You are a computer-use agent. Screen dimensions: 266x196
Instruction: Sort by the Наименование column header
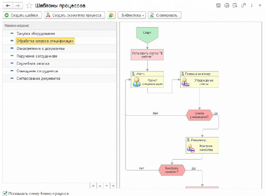point(59,26)
